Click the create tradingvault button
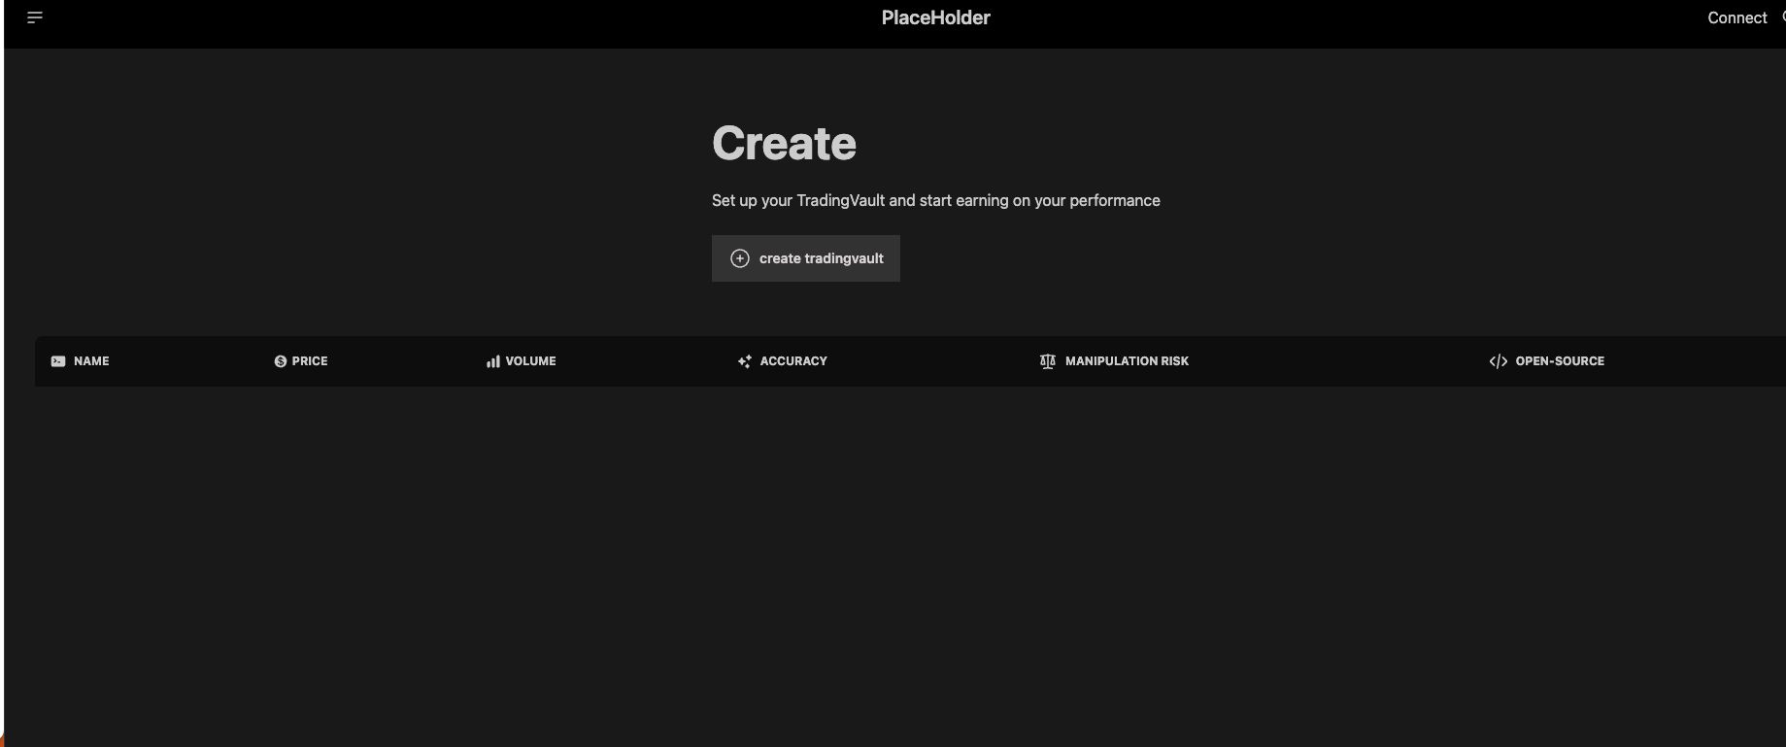The width and height of the screenshot is (1786, 747). coord(806,258)
